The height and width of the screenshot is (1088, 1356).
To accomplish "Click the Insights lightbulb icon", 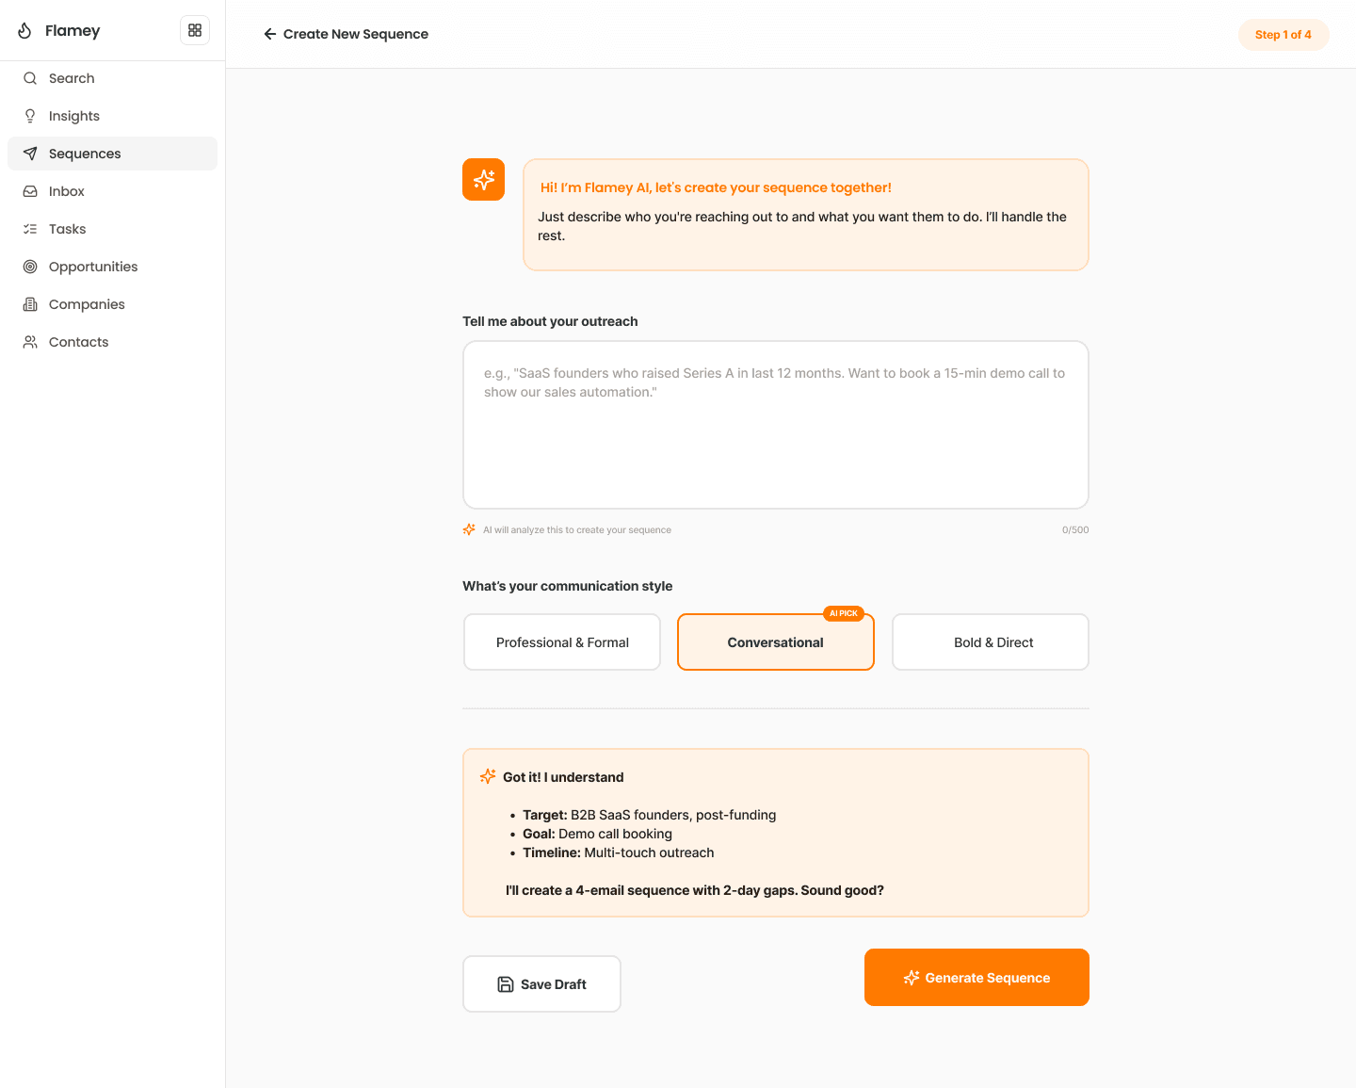I will pyautogui.click(x=30, y=116).
